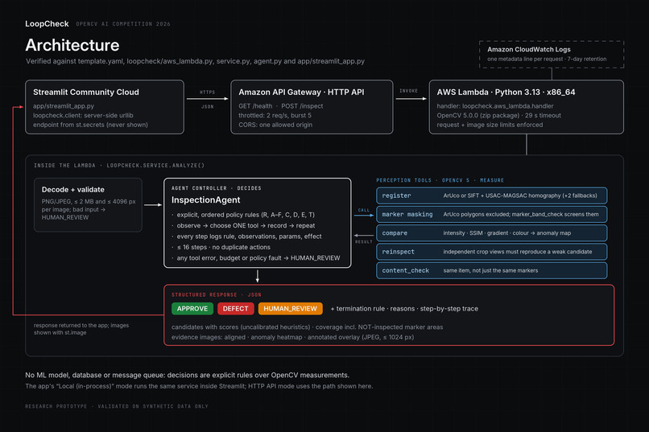Click 'Verified against template.yaml' subtitle
The image size is (649, 432).
tap(195, 61)
